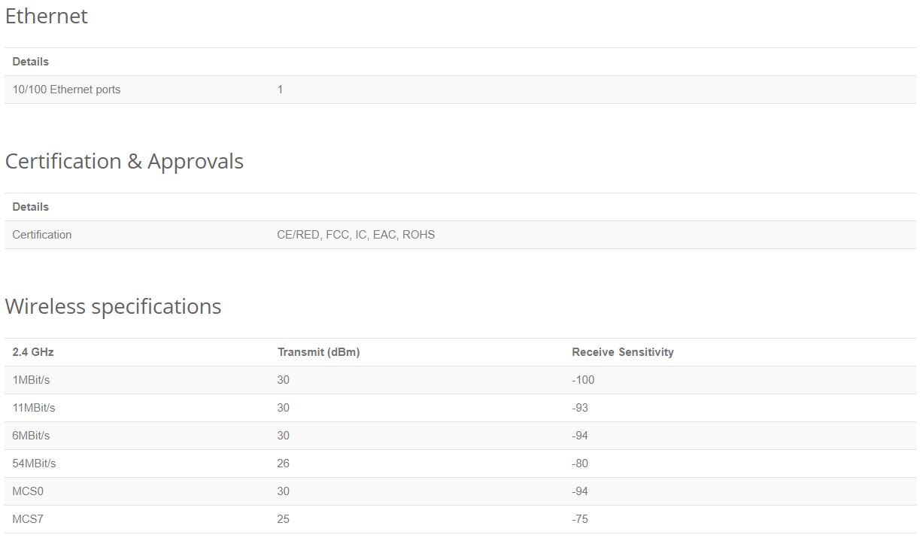Click the Details header under Ethernet
This screenshot has height=538, width=920.
tap(31, 62)
